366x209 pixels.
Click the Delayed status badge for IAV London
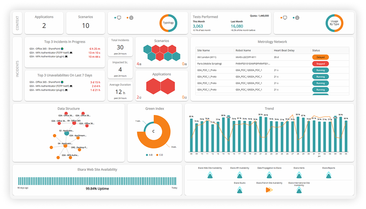pyautogui.click(x=320, y=57)
